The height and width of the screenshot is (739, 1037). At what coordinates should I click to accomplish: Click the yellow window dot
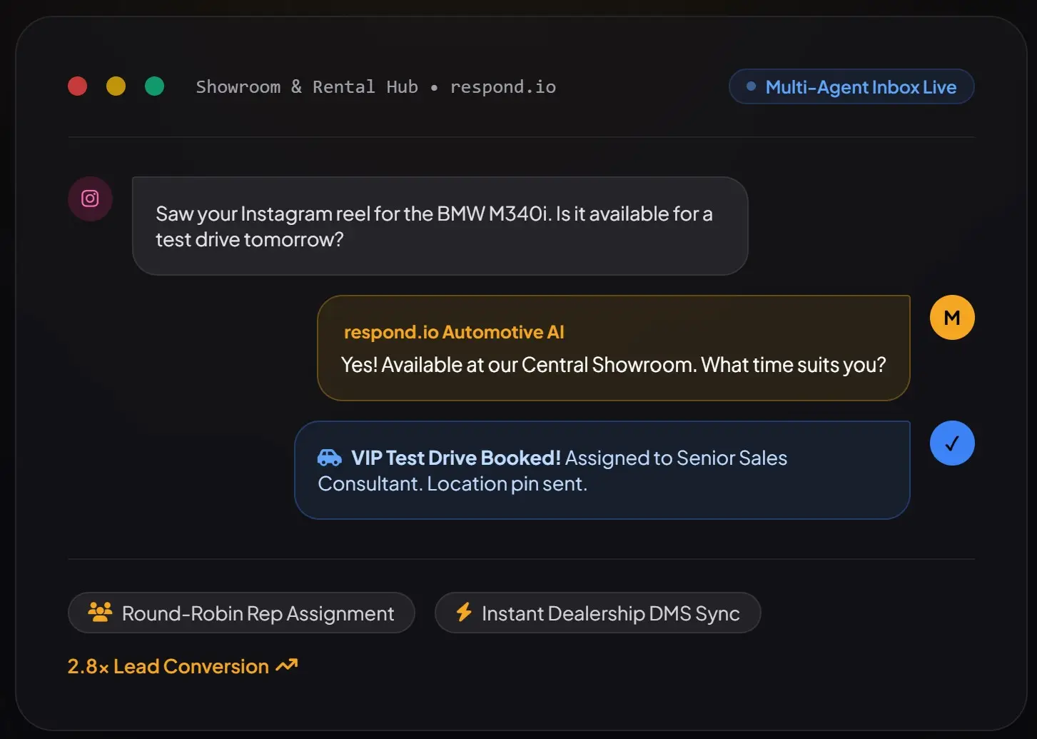pos(116,86)
